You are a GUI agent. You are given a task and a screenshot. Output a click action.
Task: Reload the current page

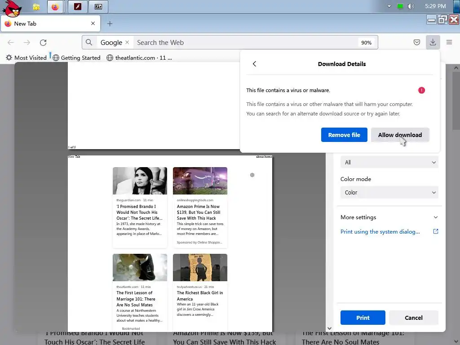43,43
